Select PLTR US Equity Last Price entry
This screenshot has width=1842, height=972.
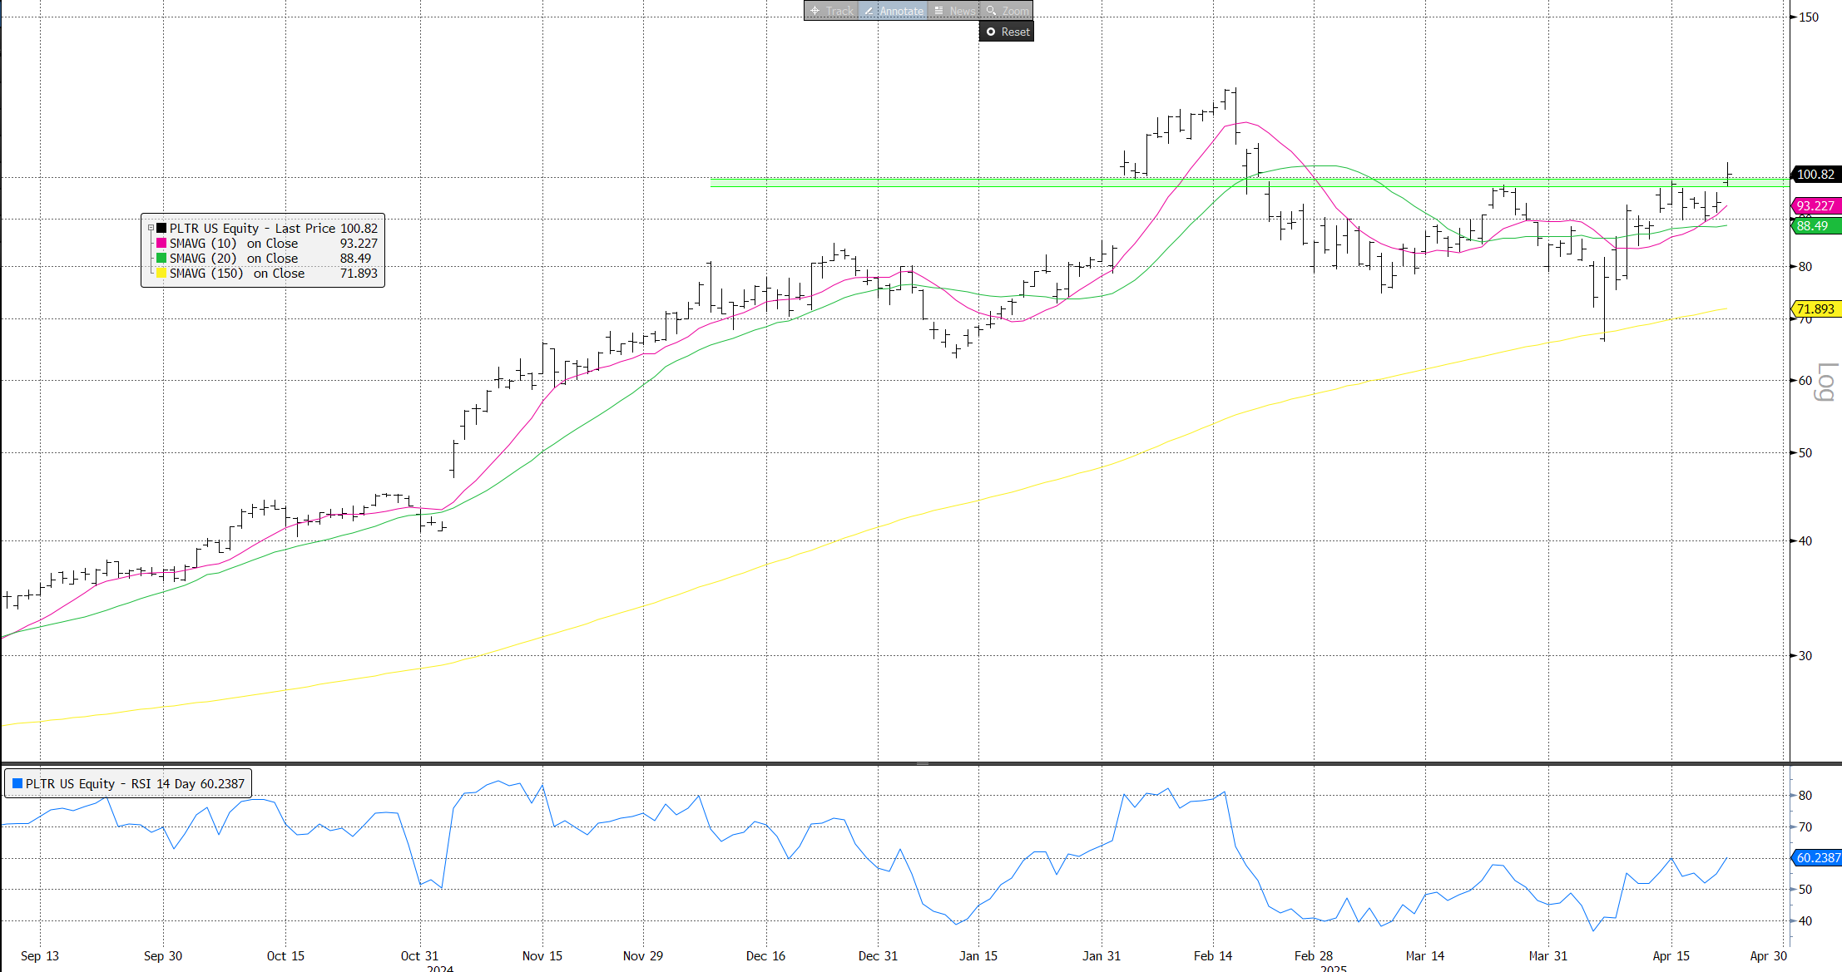[x=252, y=228]
